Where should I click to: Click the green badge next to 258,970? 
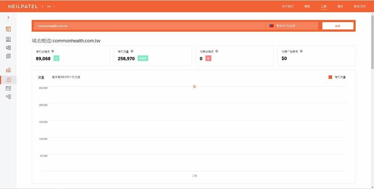[x=143, y=58]
